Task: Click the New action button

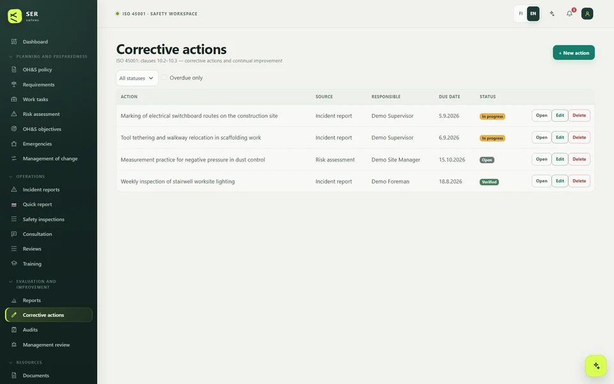Action: click(x=574, y=52)
